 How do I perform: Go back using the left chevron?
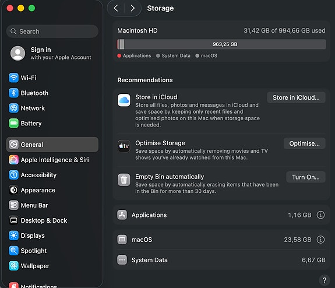(116, 8)
